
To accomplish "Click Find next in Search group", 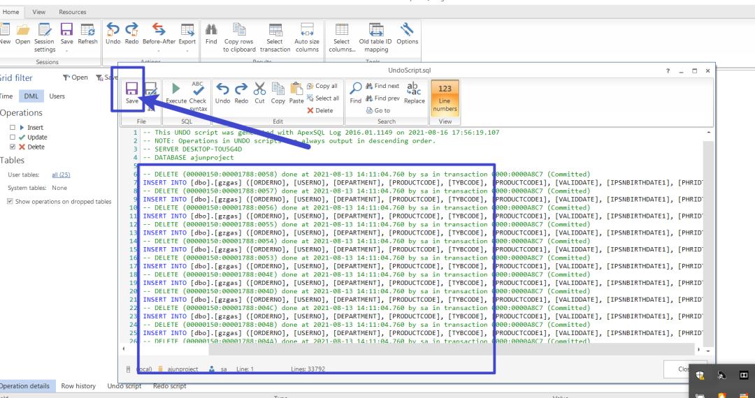I will click(x=382, y=86).
